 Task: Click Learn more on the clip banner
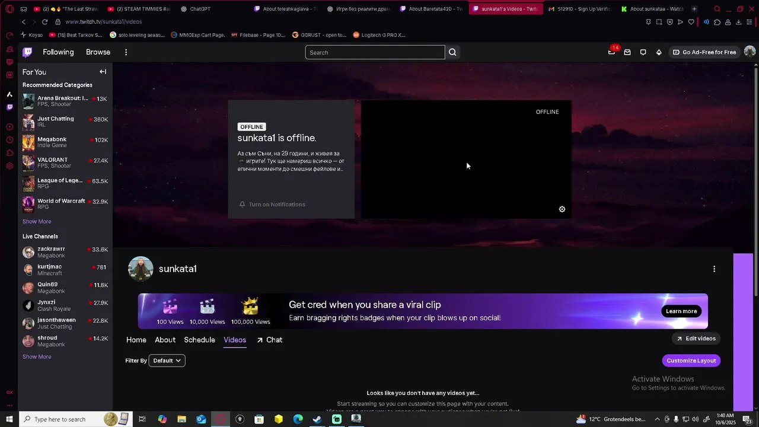tap(681, 311)
